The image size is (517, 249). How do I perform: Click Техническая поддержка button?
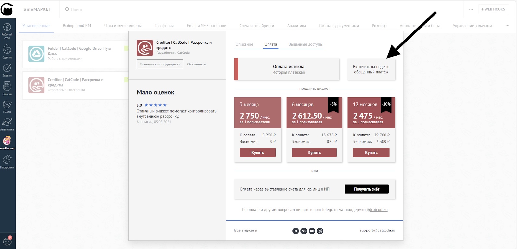point(160,64)
